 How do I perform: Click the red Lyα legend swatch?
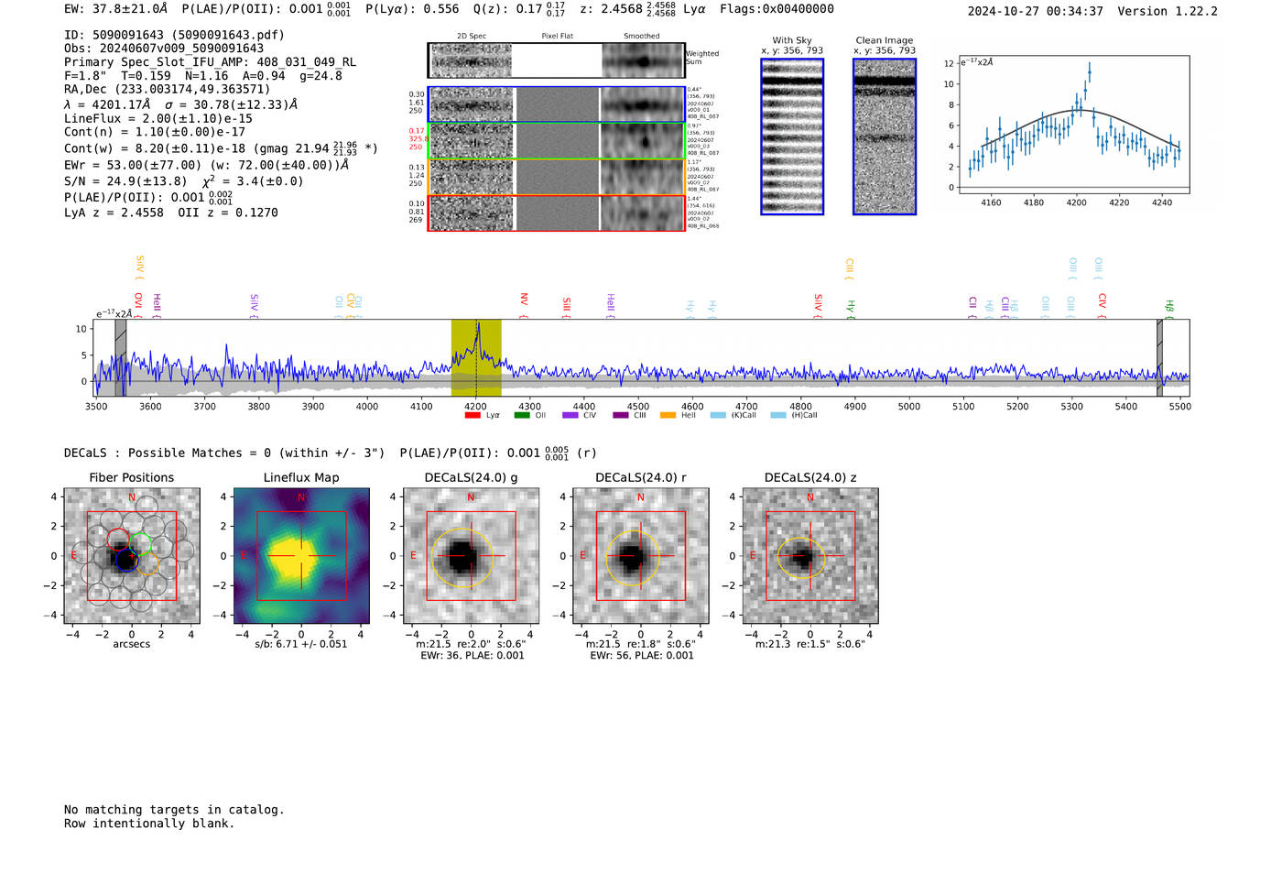point(473,415)
